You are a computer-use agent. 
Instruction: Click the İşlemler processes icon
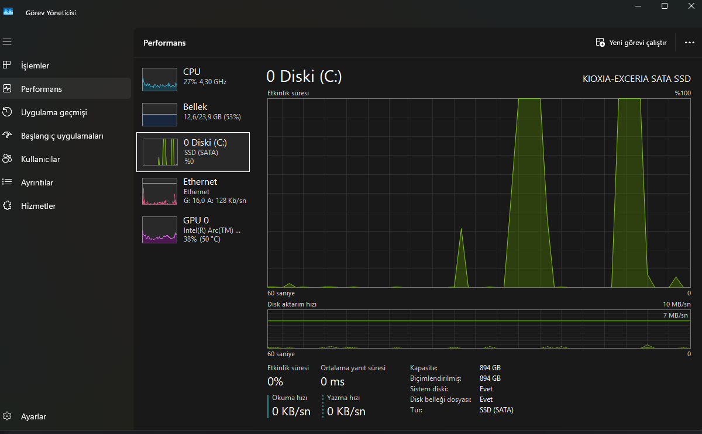point(7,65)
